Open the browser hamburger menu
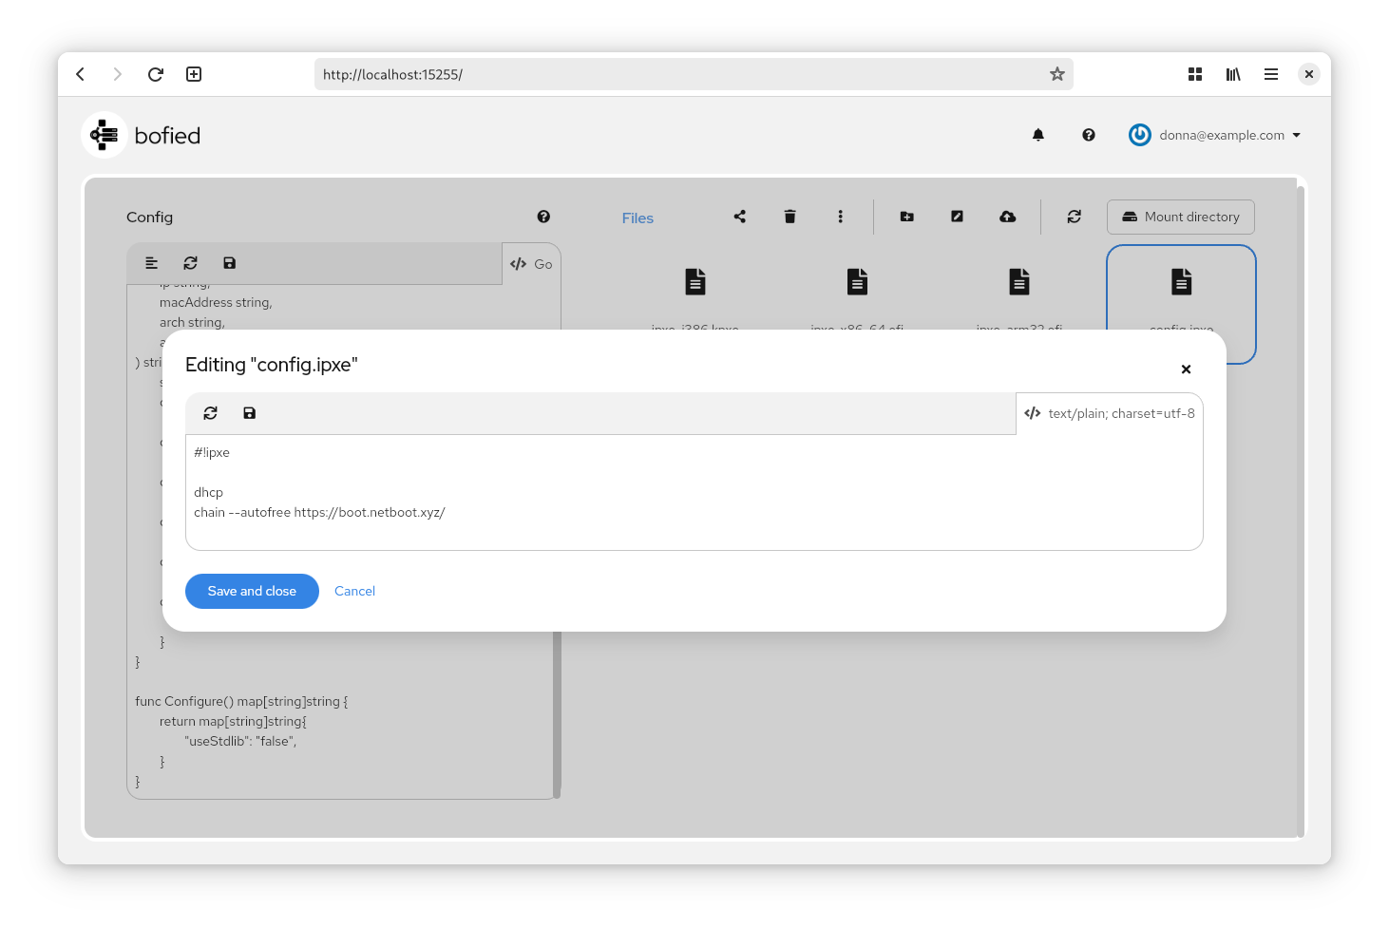This screenshot has height=928, width=1389. coord(1270,74)
